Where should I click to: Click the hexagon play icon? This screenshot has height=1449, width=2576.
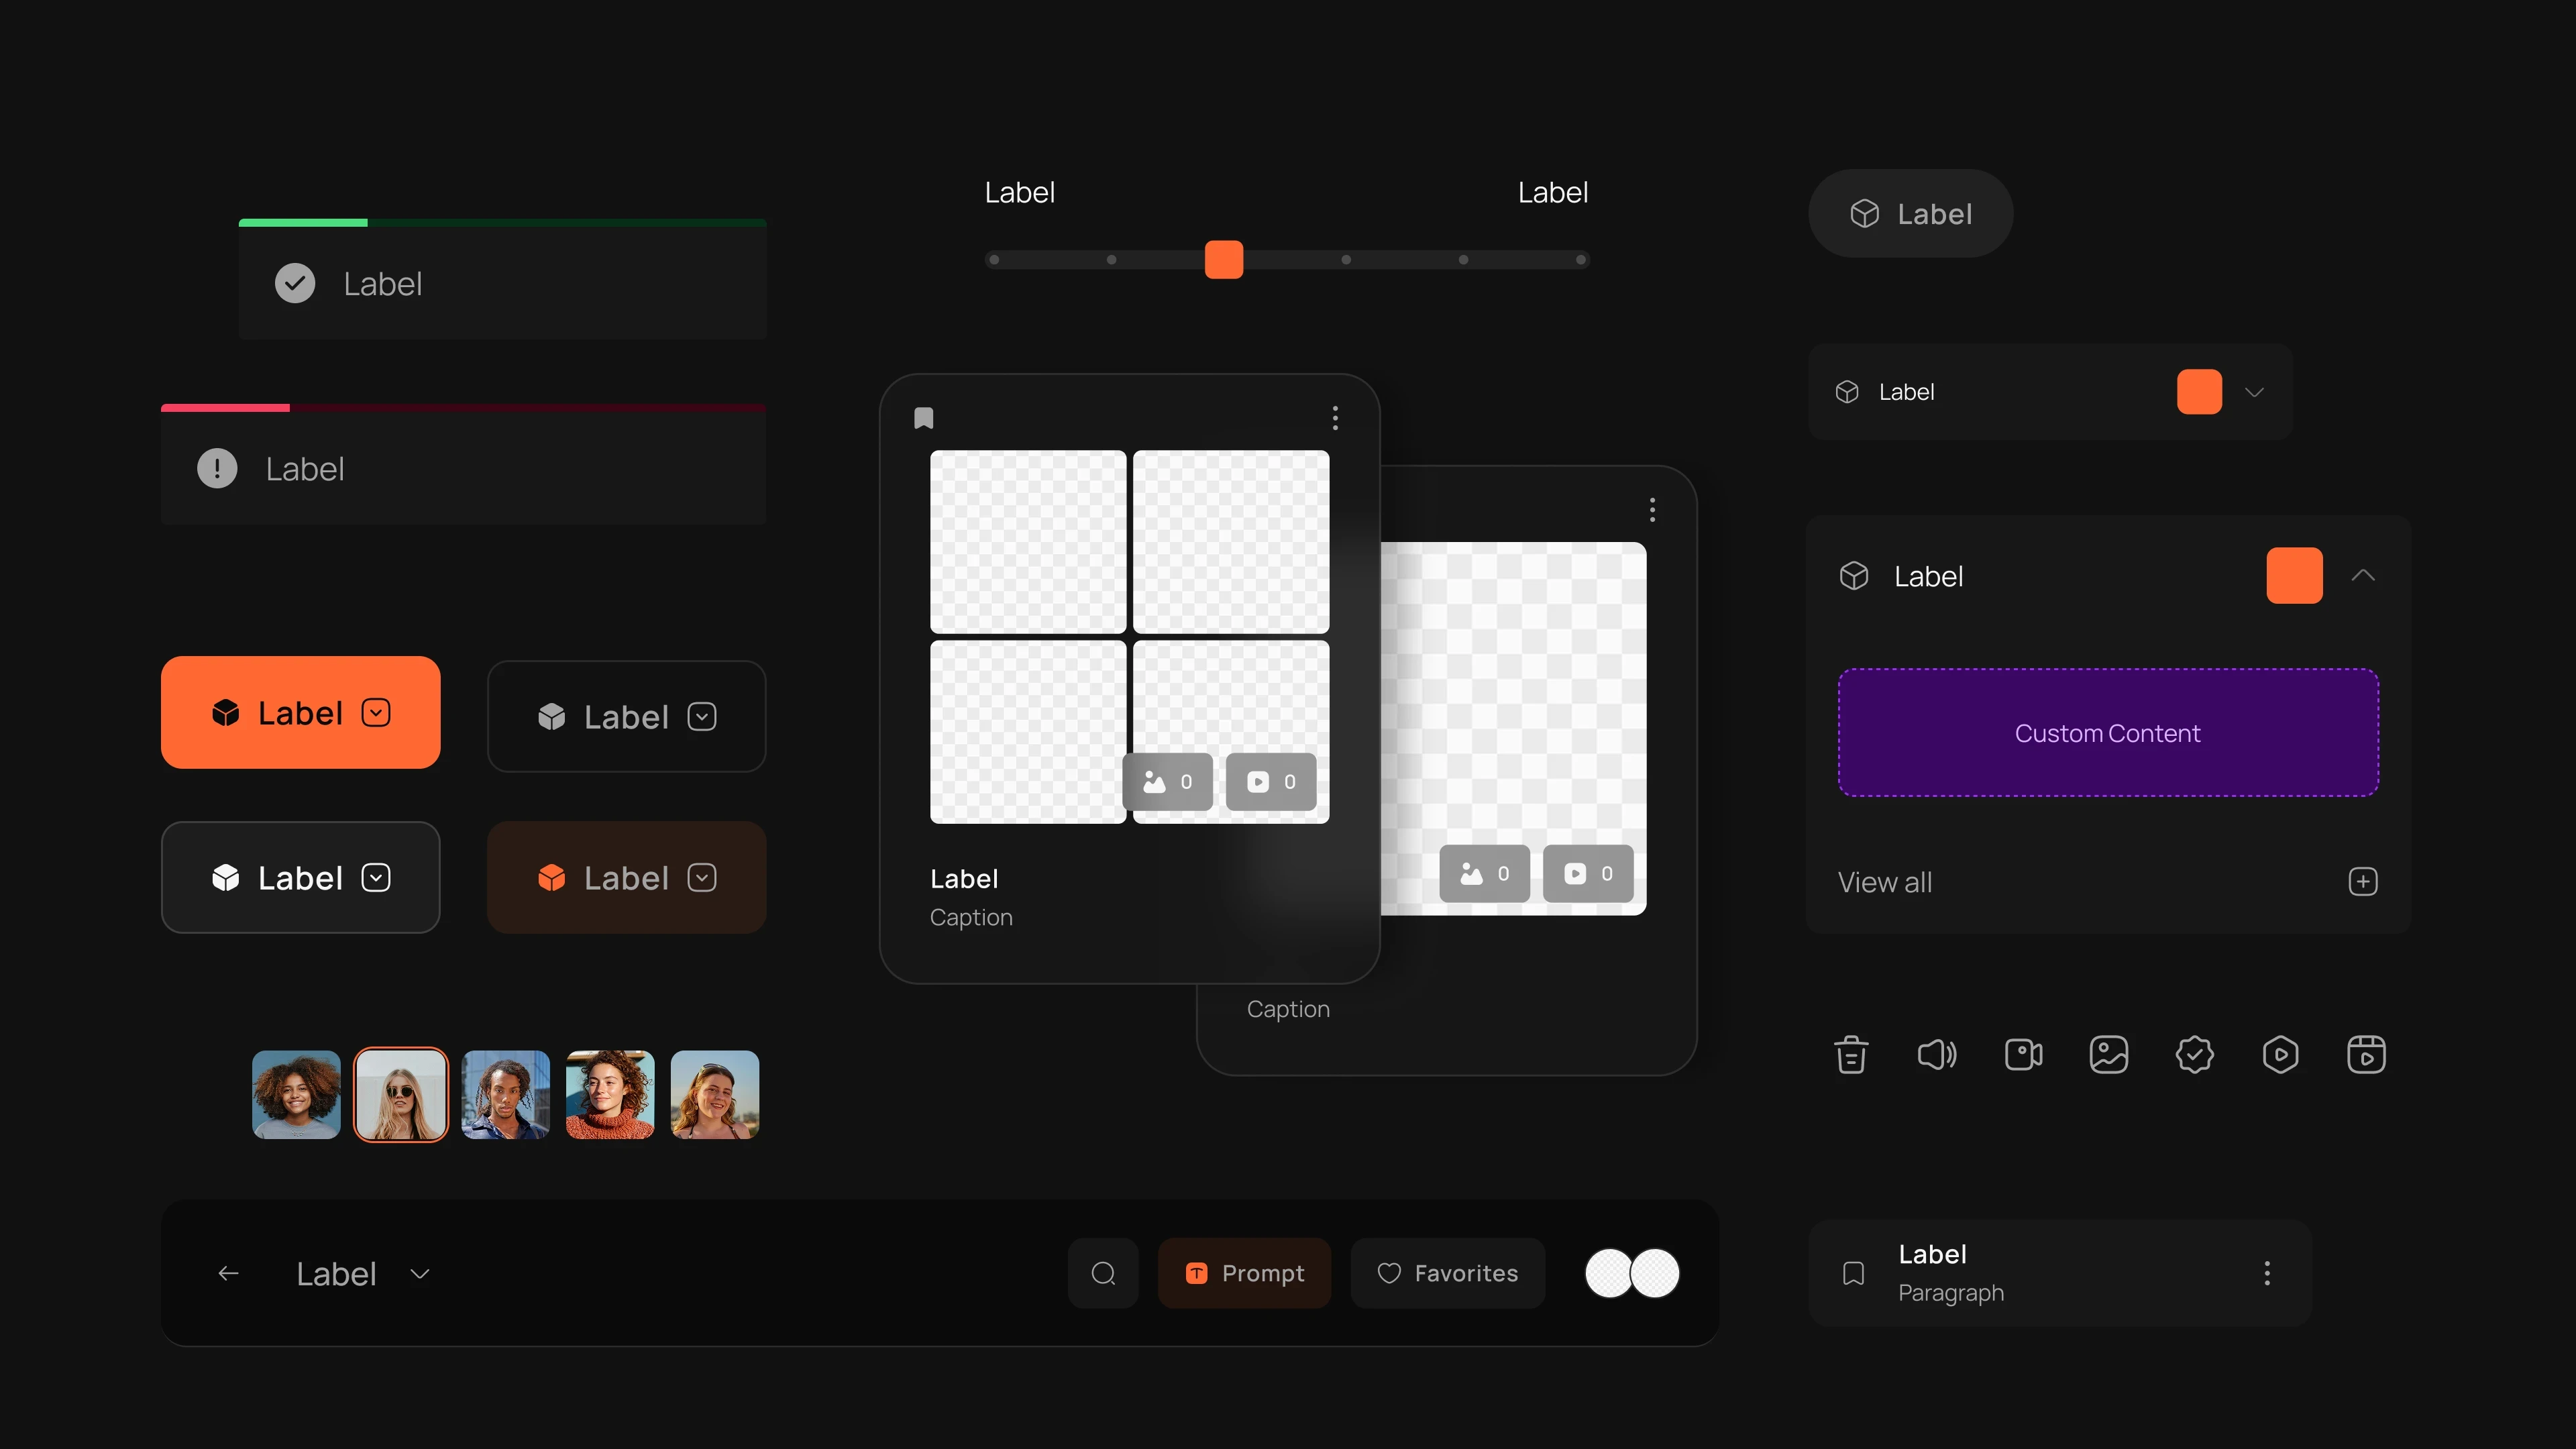point(2280,1055)
